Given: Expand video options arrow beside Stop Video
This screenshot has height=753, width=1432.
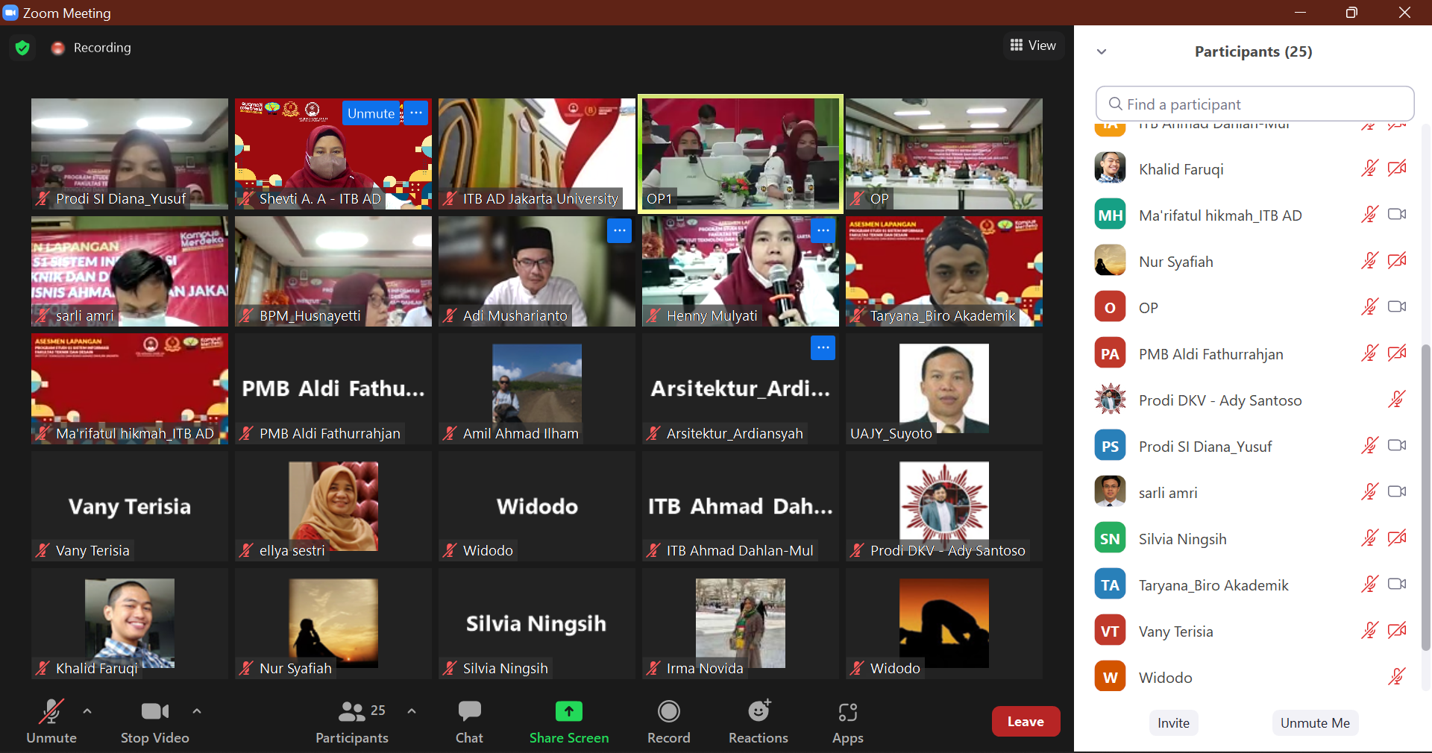Looking at the screenshot, I should click(x=197, y=711).
